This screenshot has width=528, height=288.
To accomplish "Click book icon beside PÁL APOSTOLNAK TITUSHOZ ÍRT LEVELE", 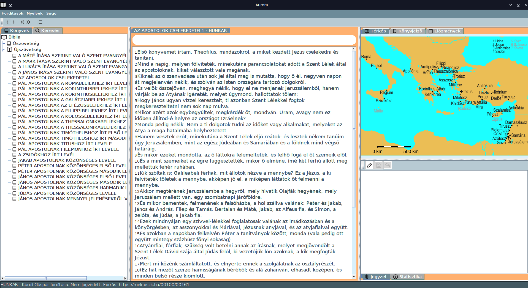I will (x=15, y=144).
